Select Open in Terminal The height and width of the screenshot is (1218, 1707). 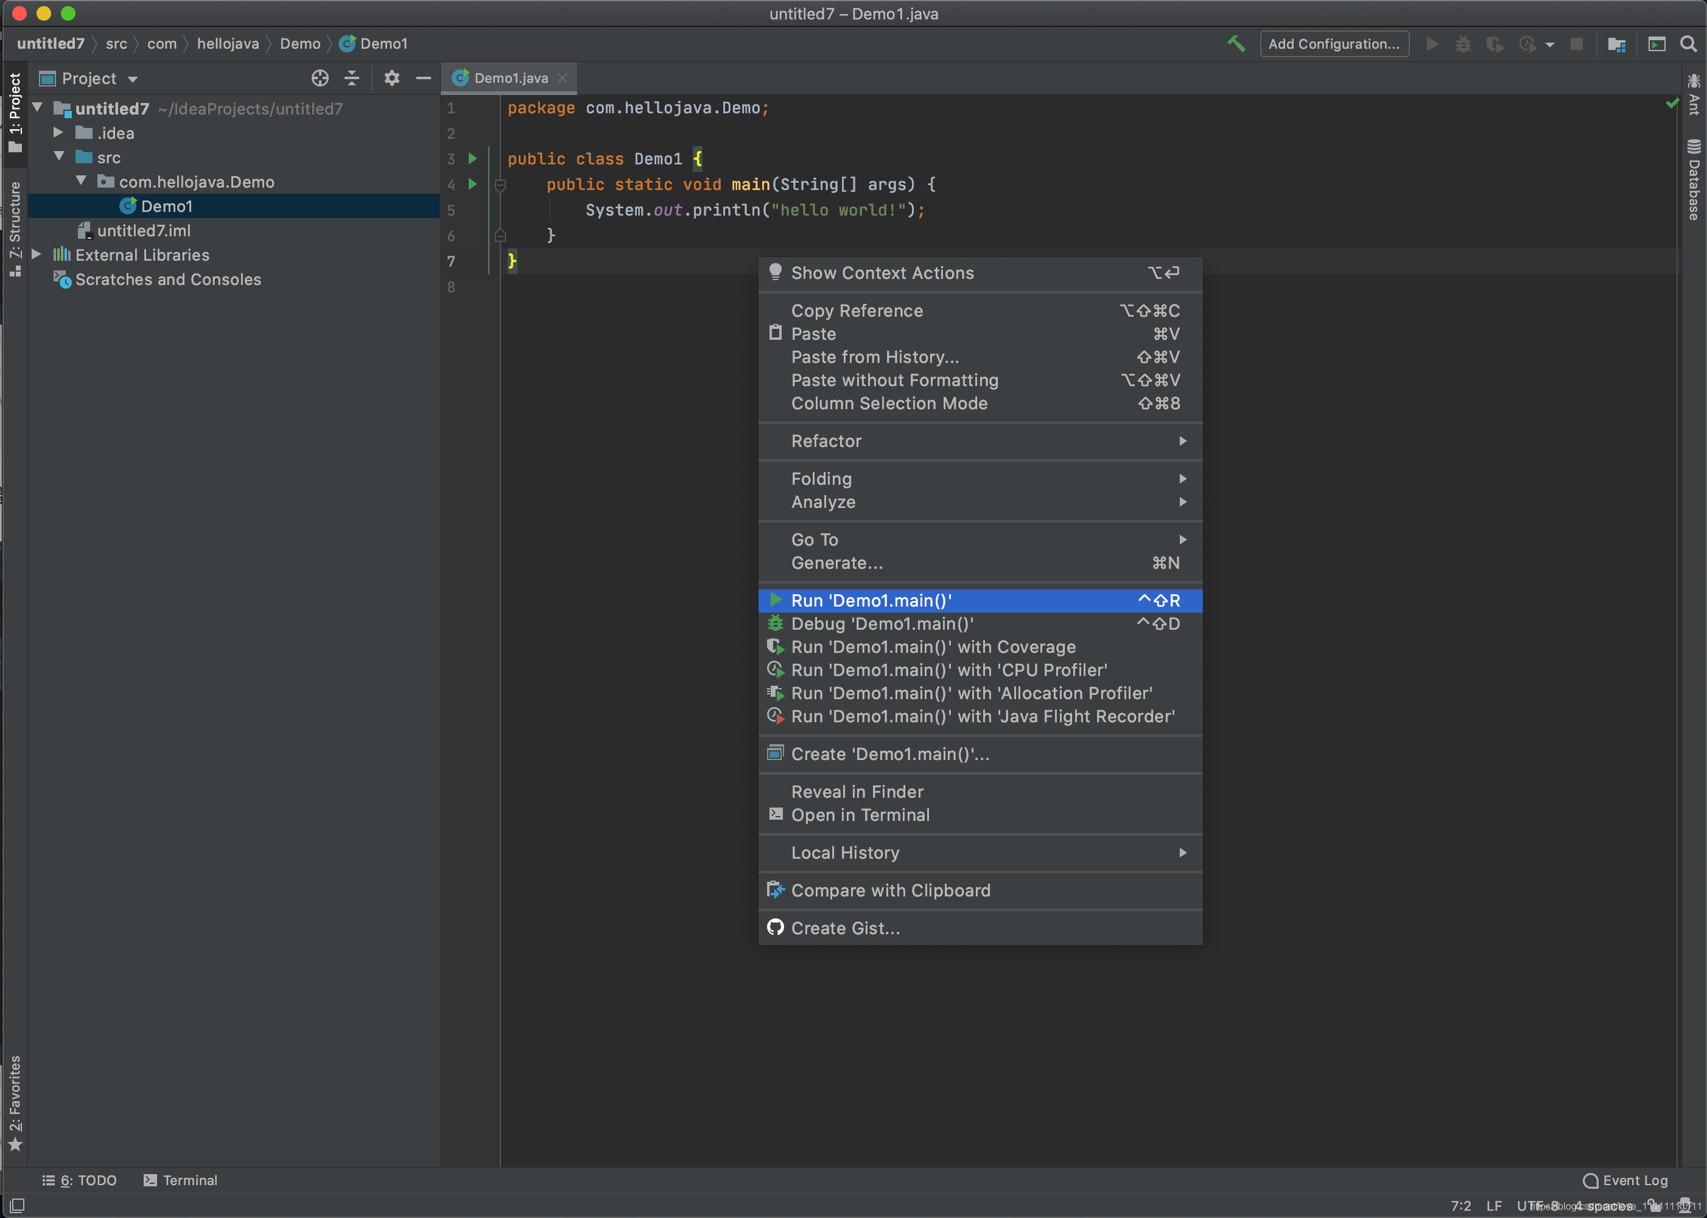[x=981, y=815]
